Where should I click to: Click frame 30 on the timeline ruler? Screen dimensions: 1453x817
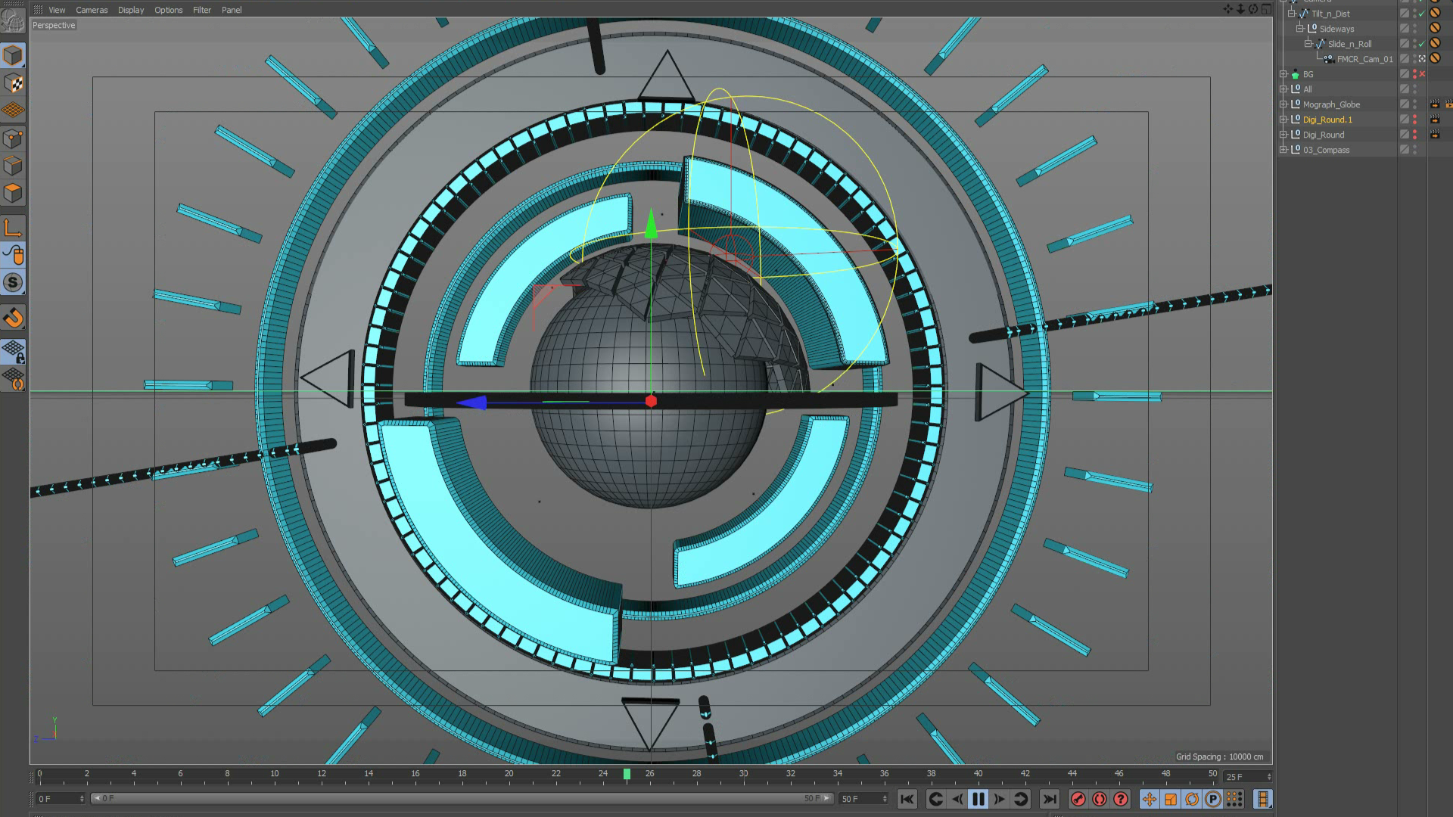click(x=743, y=775)
